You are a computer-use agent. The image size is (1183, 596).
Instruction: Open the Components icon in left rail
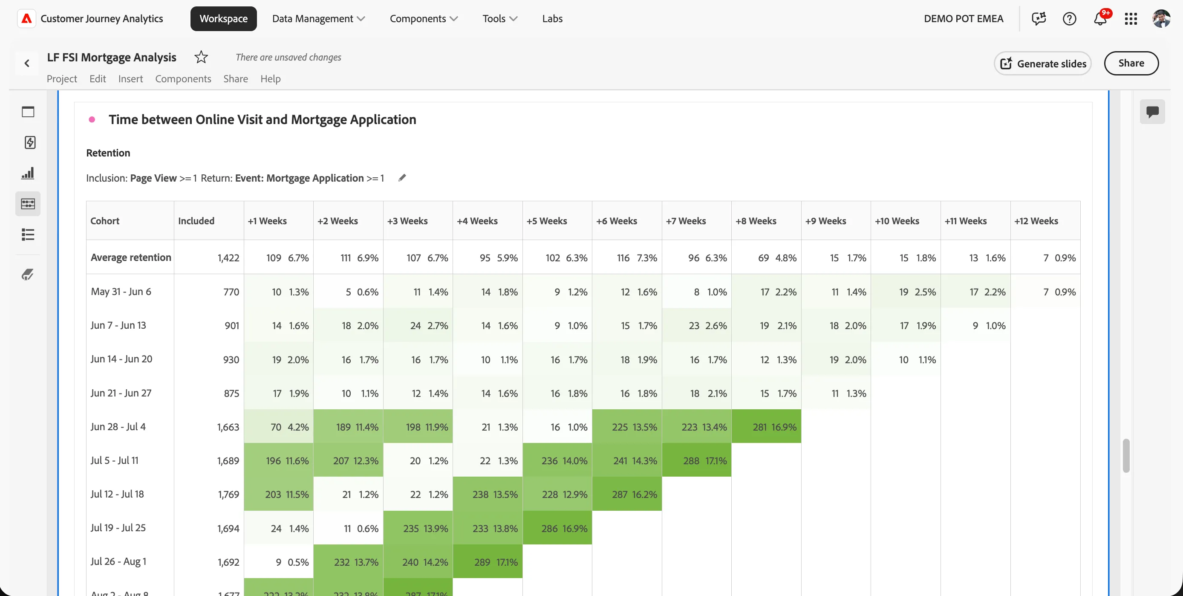(28, 203)
